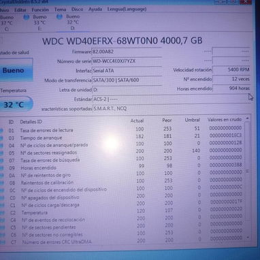Click the blue status orb for disk E:
260x260 pixels.
[27, 17]
